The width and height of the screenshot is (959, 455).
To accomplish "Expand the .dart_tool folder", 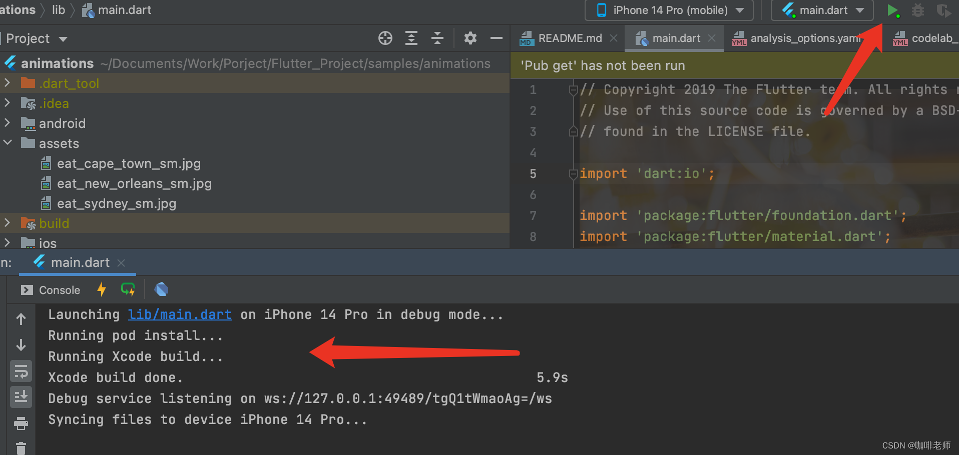I will (x=7, y=82).
